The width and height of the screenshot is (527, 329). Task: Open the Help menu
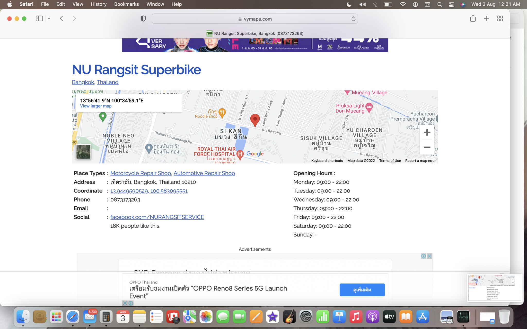click(x=177, y=4)
